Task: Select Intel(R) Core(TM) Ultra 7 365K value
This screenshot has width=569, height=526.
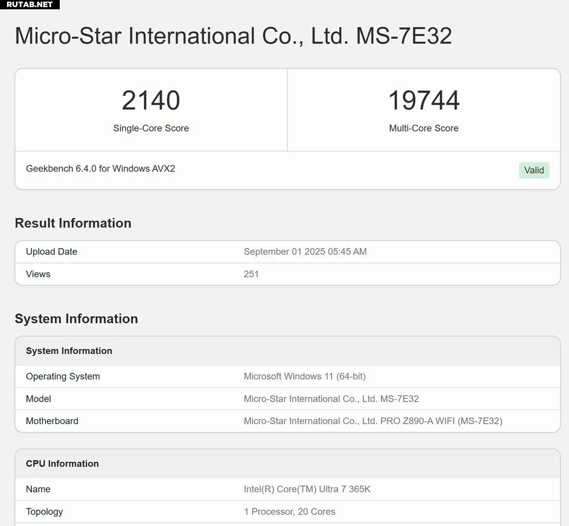Action: click(x=307, y=489)
